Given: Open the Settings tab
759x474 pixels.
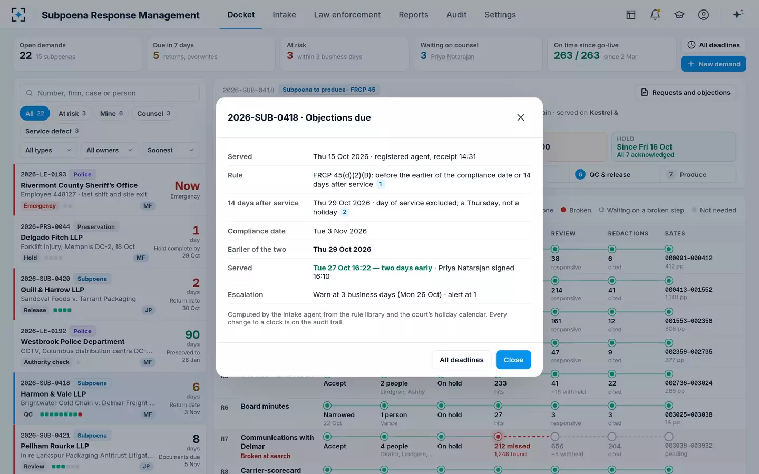Looking at the screenshot, I should pyautogui.click(x=500, y=15).
